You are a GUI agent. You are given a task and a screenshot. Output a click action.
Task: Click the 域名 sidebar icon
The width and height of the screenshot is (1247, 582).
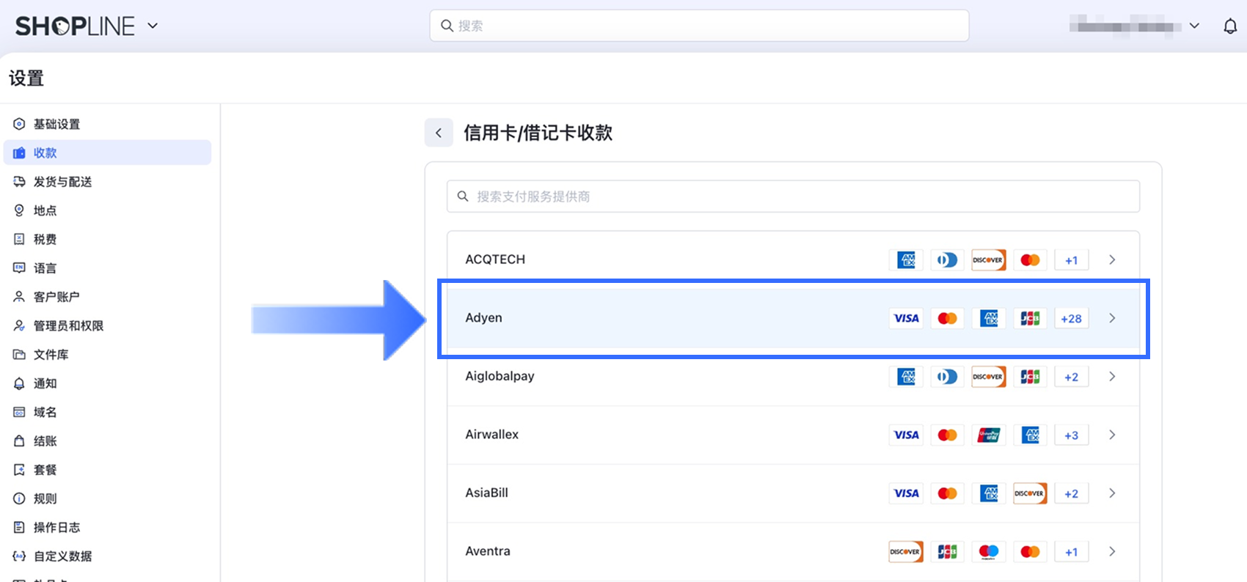[19, 412]
